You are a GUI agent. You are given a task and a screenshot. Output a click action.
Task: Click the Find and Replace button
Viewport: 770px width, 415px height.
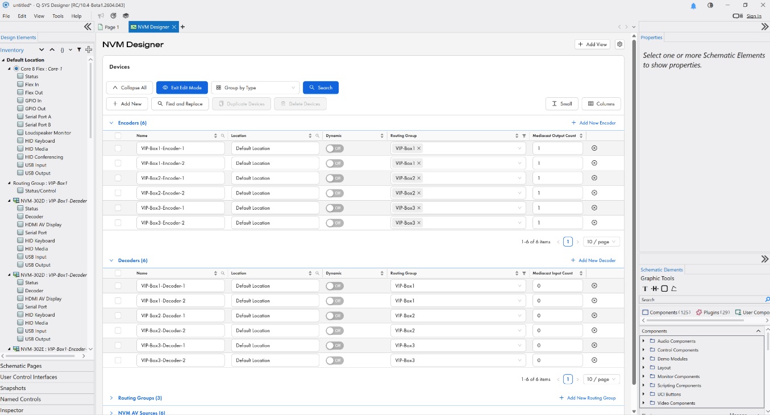pos(180,104)
